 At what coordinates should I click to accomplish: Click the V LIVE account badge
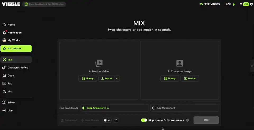tap(244, 4)
